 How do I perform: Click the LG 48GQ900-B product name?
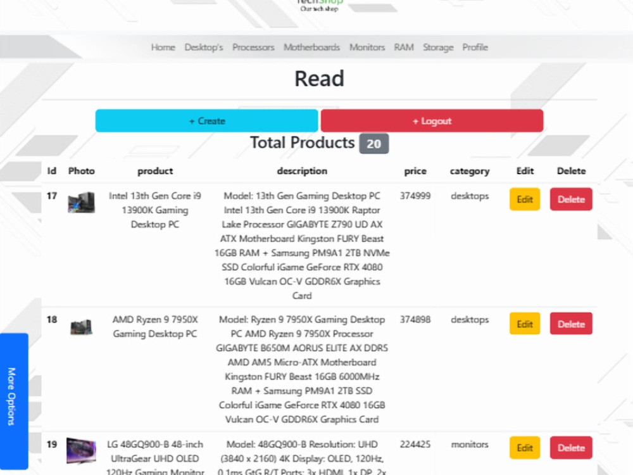(155, 459)
